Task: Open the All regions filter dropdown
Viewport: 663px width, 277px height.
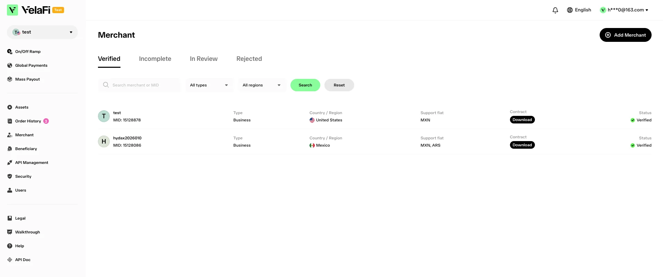Action: pyautogui.click(x=262, y=85)
